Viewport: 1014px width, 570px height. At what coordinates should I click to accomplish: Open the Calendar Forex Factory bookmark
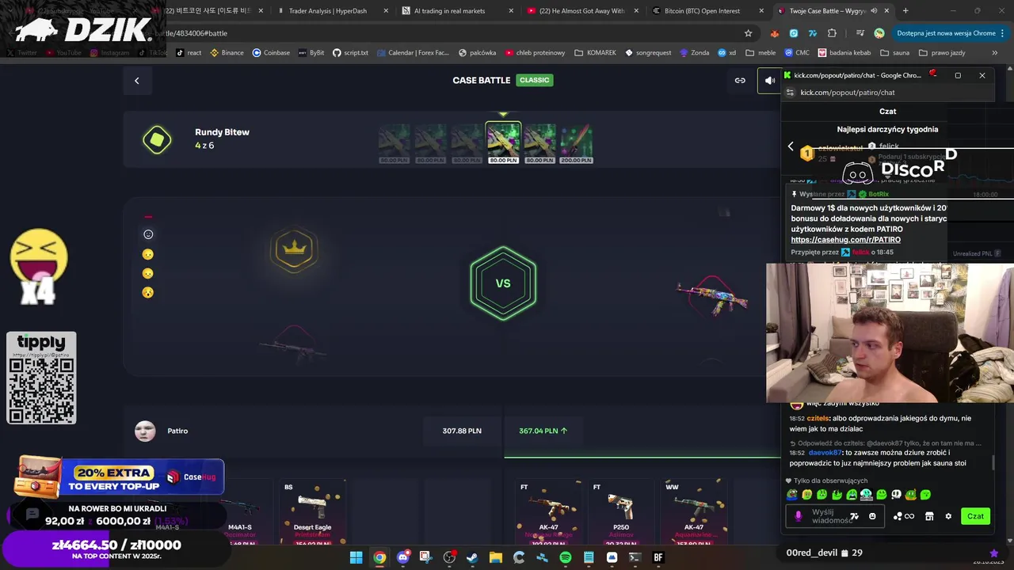tap(413, 52)
